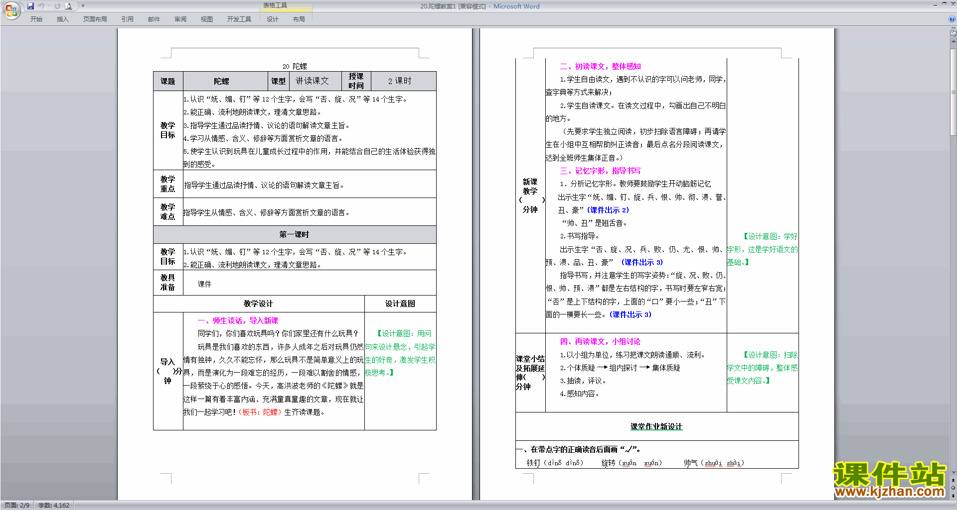Viewport: 957px width, 510px height.
Task: Restore down the Word window
Action: [x=944, y=4]
